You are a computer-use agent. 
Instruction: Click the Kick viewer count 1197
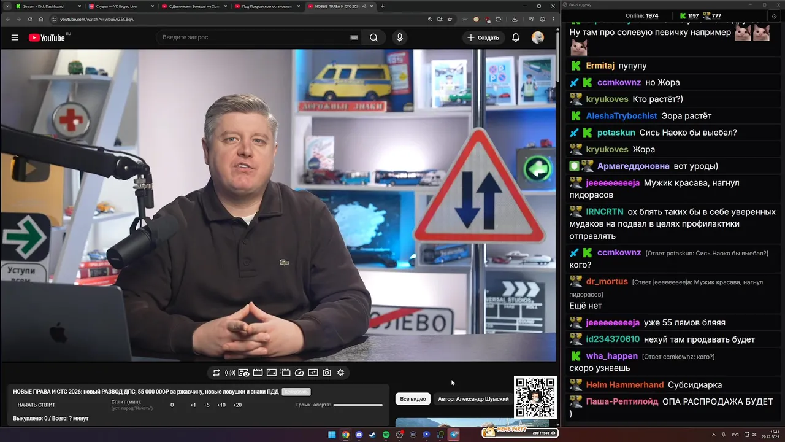click(x=689, y=15)
